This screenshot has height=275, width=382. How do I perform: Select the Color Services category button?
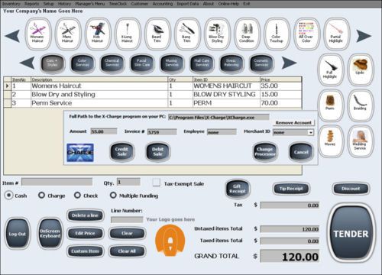tap(83, 63)
